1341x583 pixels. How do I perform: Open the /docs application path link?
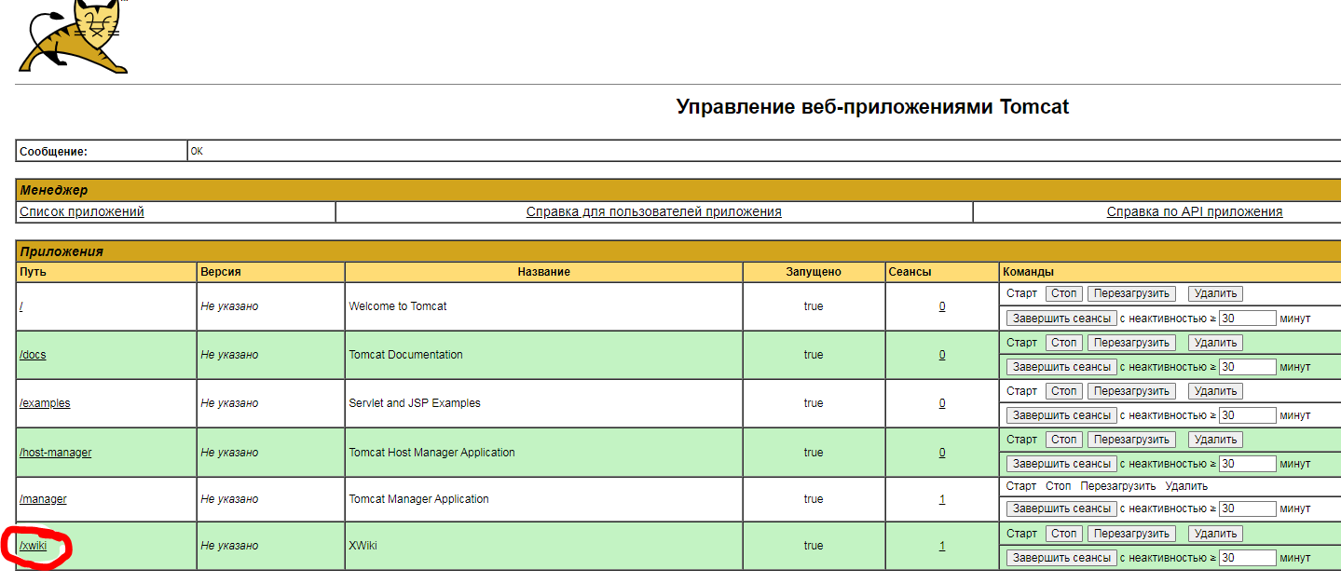click(x=33, y=355)
